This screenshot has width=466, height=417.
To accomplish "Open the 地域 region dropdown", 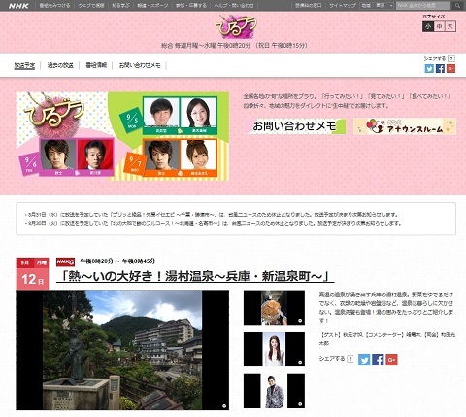I will [x=378, y=6].
